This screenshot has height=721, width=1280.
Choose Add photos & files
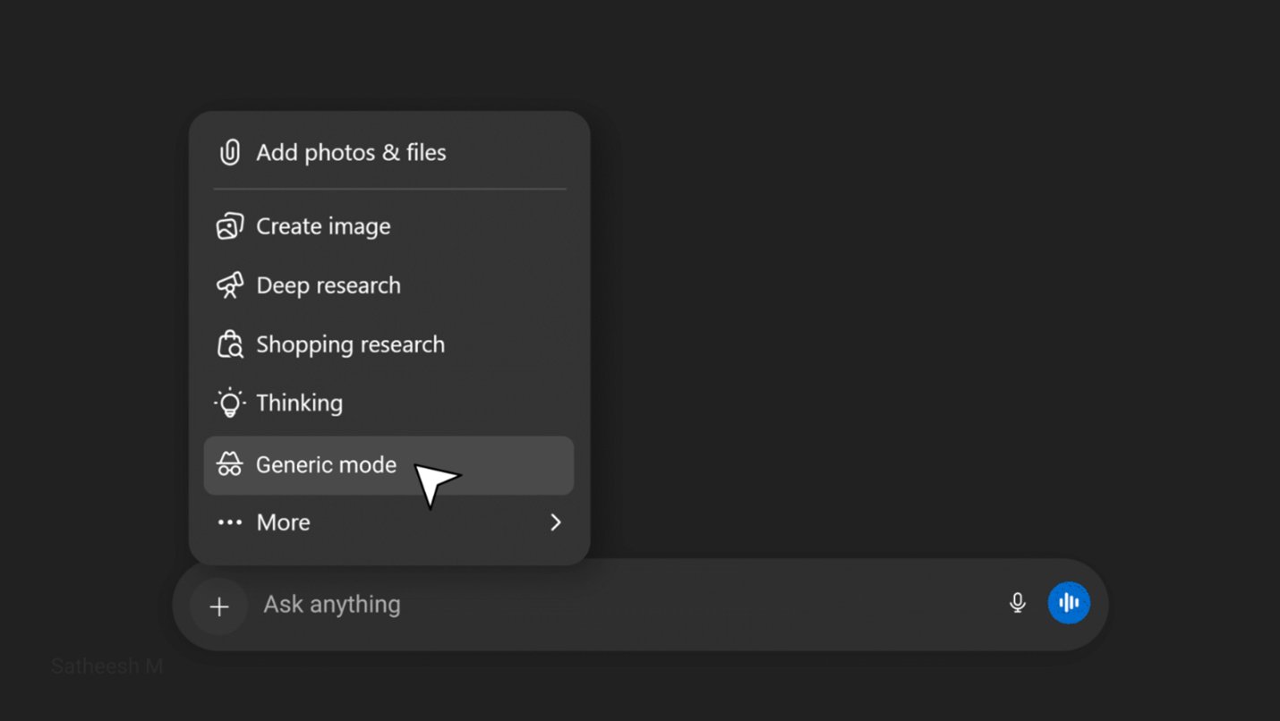pos(389,152)
